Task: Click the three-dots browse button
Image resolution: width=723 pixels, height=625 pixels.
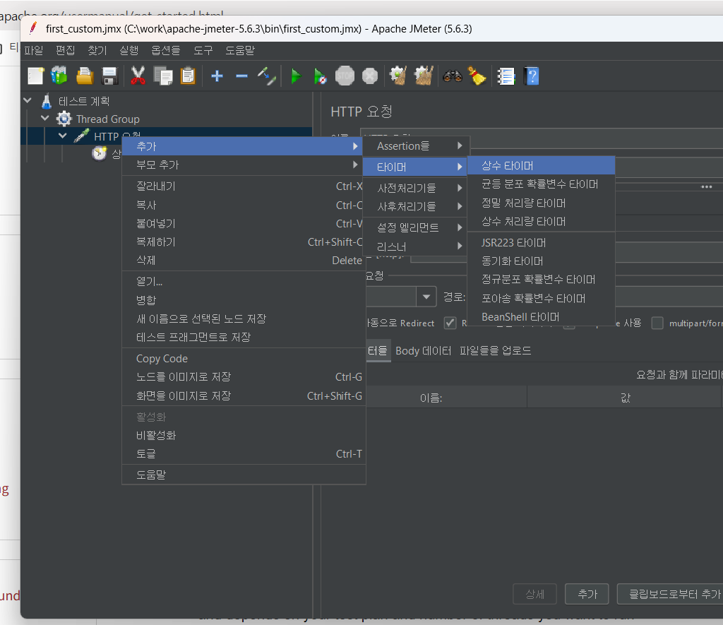Action: coord(706,187)
